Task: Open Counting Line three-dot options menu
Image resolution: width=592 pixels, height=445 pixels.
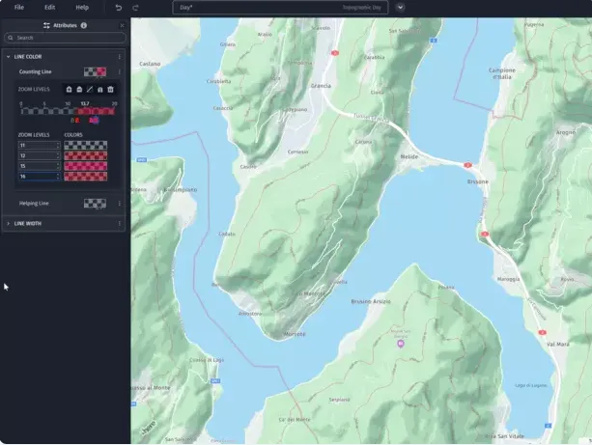Action: pyautogui.click(x=119, y=71)
